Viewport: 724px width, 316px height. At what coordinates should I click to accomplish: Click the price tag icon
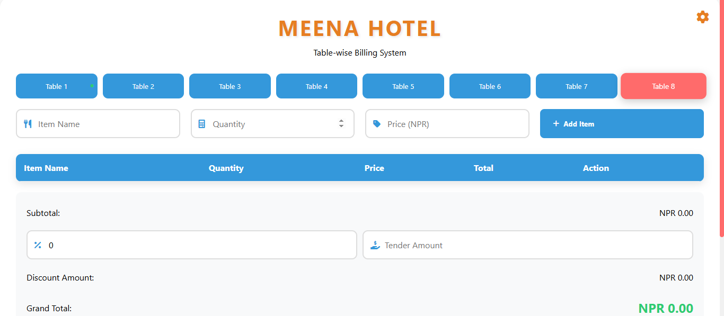(377, 124)
